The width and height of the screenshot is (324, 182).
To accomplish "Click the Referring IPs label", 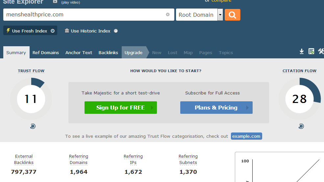I will click(133, 159).
